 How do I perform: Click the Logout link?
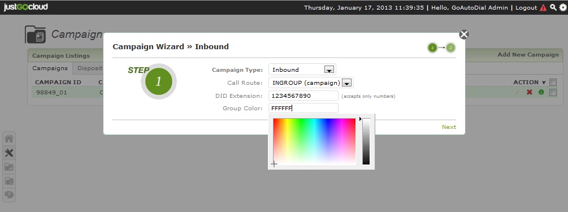526,7
